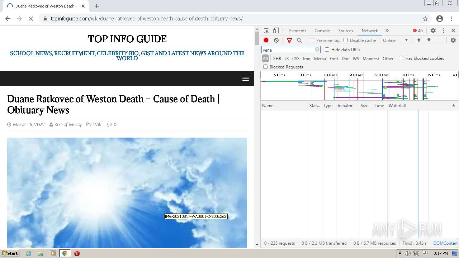The width and height of the screenshot is (459, 258).
Task: Open the Online throttling dropdown
Action: [395, 40]
